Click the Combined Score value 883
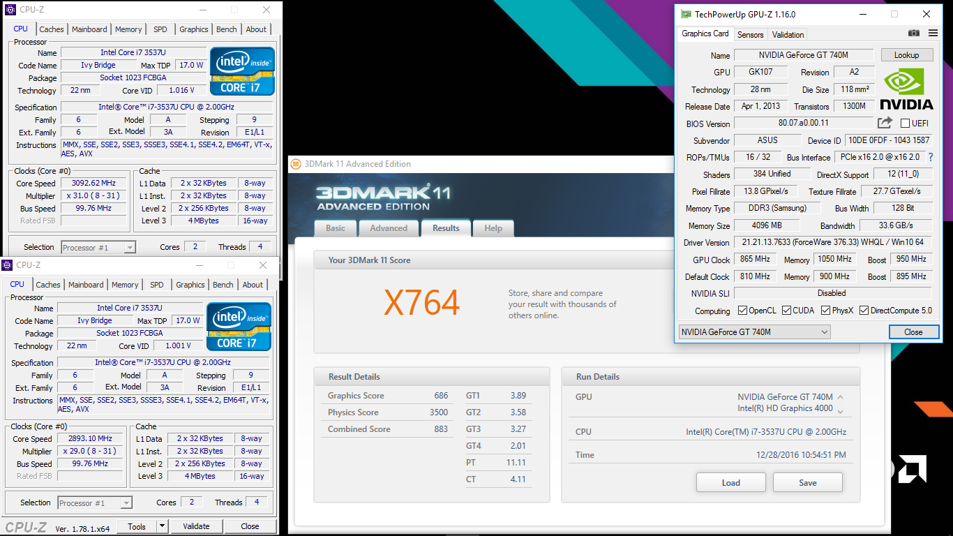Screen dimensions: 953x536 coord(441,429)
